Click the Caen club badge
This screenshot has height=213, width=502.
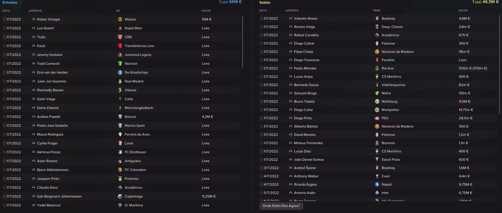tap(377, 176)
